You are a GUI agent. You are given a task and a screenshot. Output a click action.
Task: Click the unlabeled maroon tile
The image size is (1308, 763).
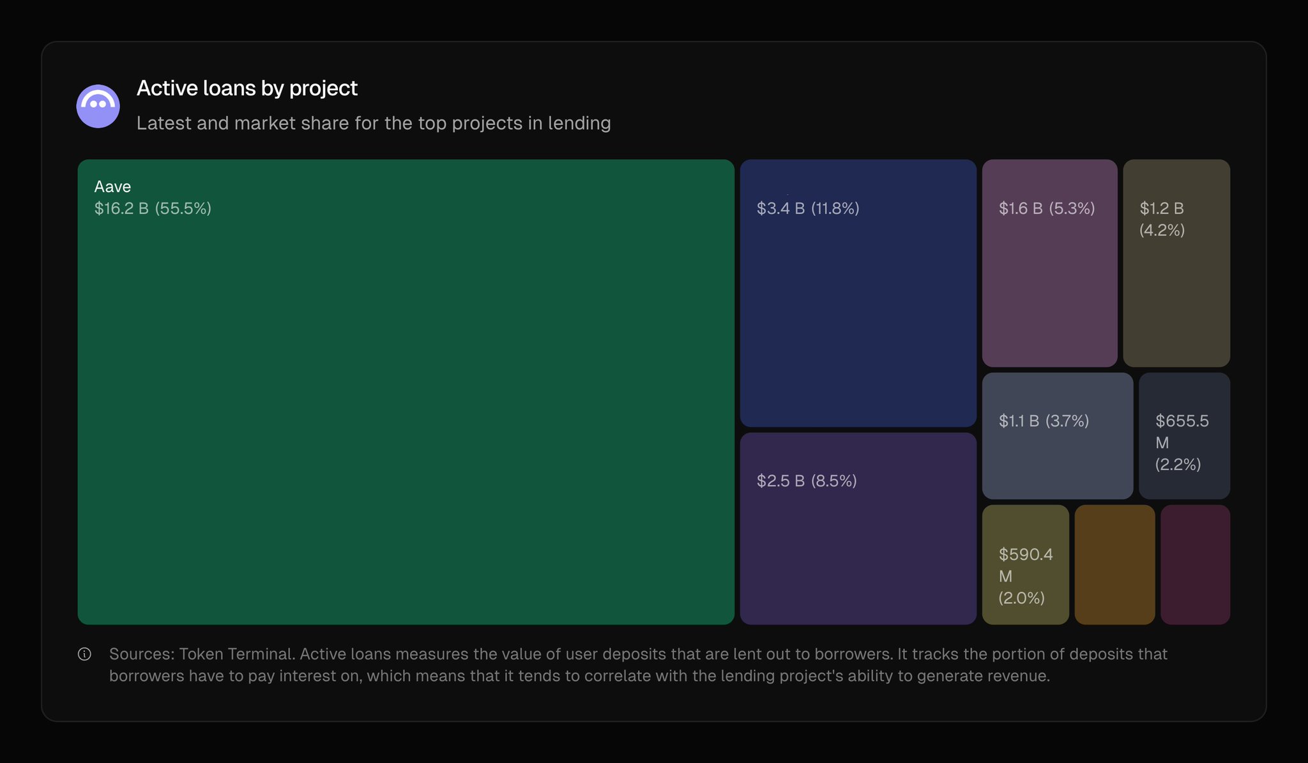click(1195, 564)
